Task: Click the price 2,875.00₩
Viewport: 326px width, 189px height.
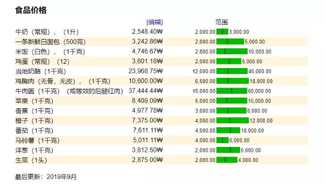Action: coord(147,160)
